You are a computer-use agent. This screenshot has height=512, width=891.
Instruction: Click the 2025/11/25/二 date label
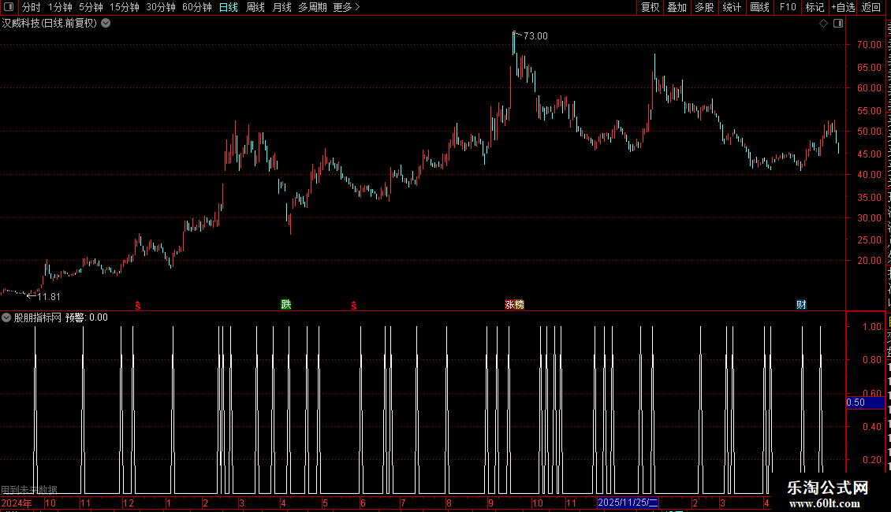pyautogui.click(x=628, y=503)
